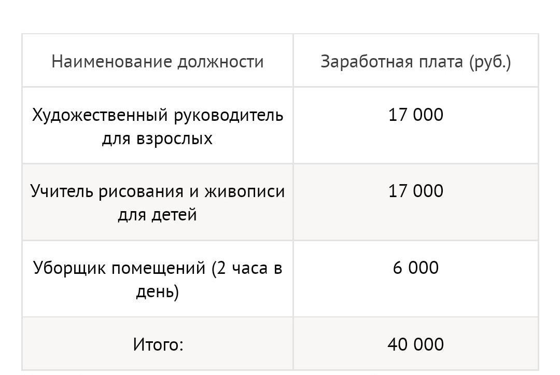Click the 'Заработная плата (руб.)' column header
This screenshot has height=375, width=560.
click(416, 61)
